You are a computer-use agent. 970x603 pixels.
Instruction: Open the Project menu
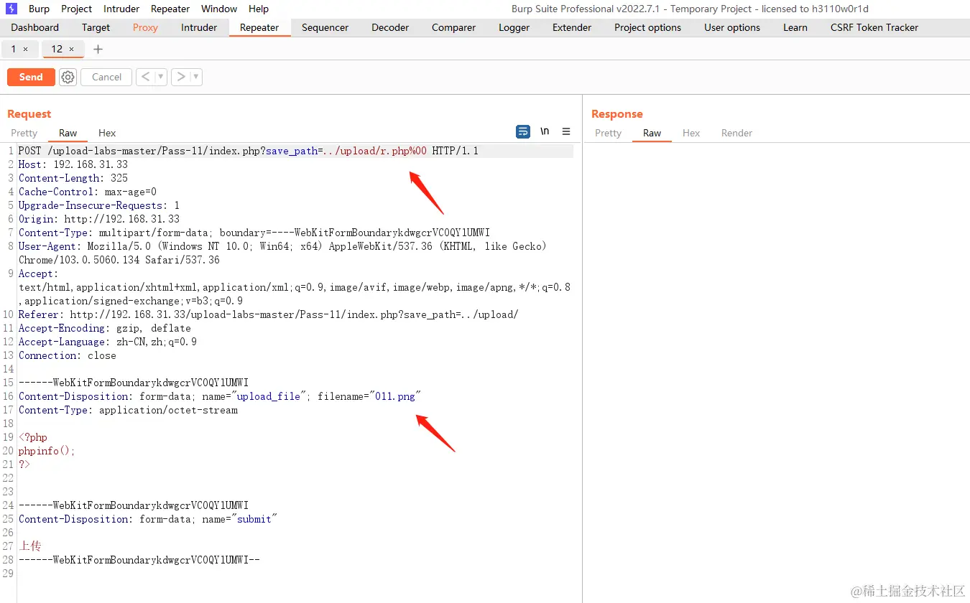pyautogui.click(x=77, y=9)
